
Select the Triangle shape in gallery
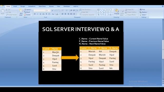tap(98, 12)
